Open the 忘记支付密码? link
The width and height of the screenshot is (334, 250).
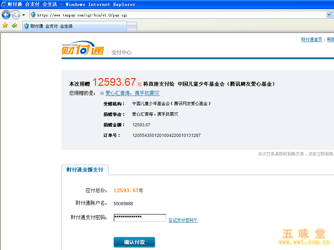click(x=183, y=220)
